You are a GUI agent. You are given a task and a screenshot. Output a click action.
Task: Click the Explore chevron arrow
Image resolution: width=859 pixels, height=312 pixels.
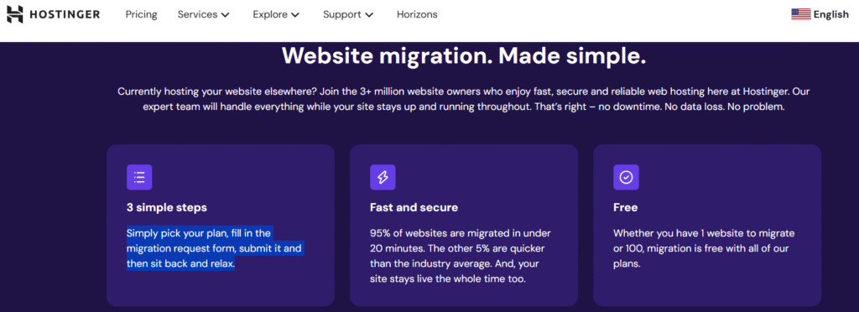[296, 15]
